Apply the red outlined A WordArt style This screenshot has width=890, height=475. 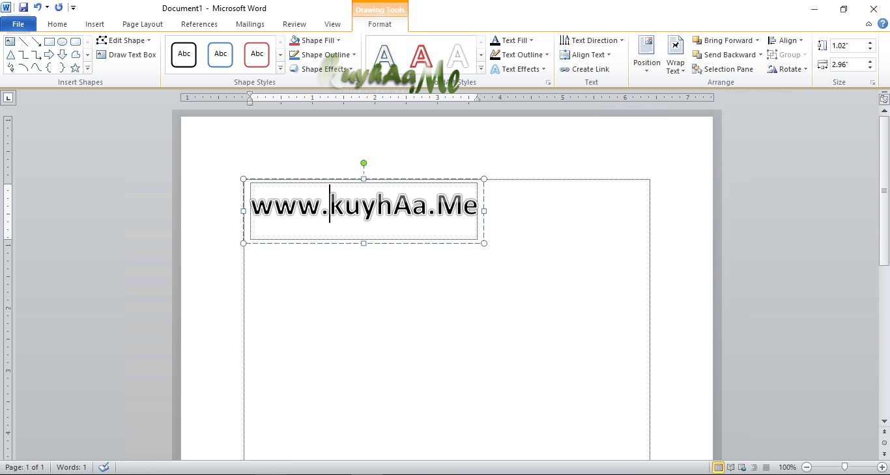click(422, 57)
